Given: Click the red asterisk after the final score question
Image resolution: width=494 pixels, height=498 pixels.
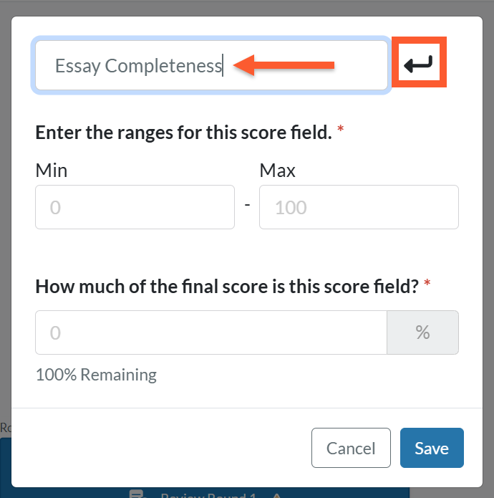Looking at the screenshot, I should [427, 282].
